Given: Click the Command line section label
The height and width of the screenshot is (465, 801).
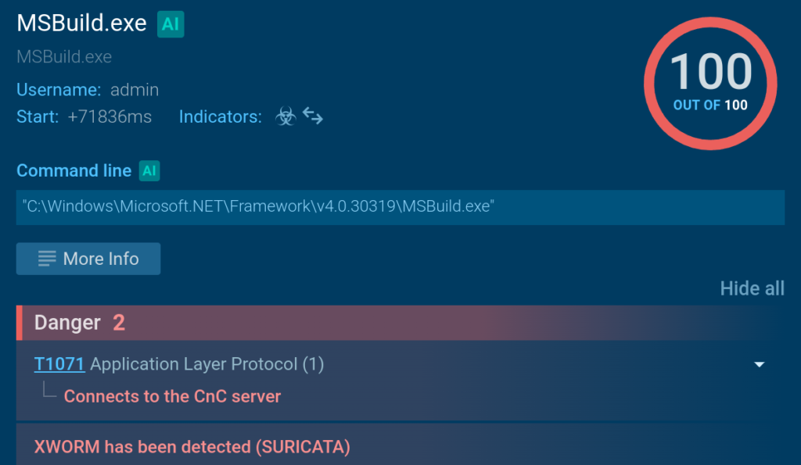Looking at the screenshot, I should coord(74,170).
